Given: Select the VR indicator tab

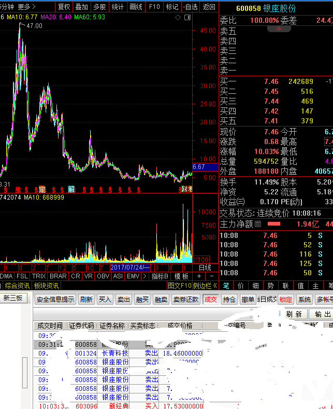Looking at the screenshot, I should 89,276.
